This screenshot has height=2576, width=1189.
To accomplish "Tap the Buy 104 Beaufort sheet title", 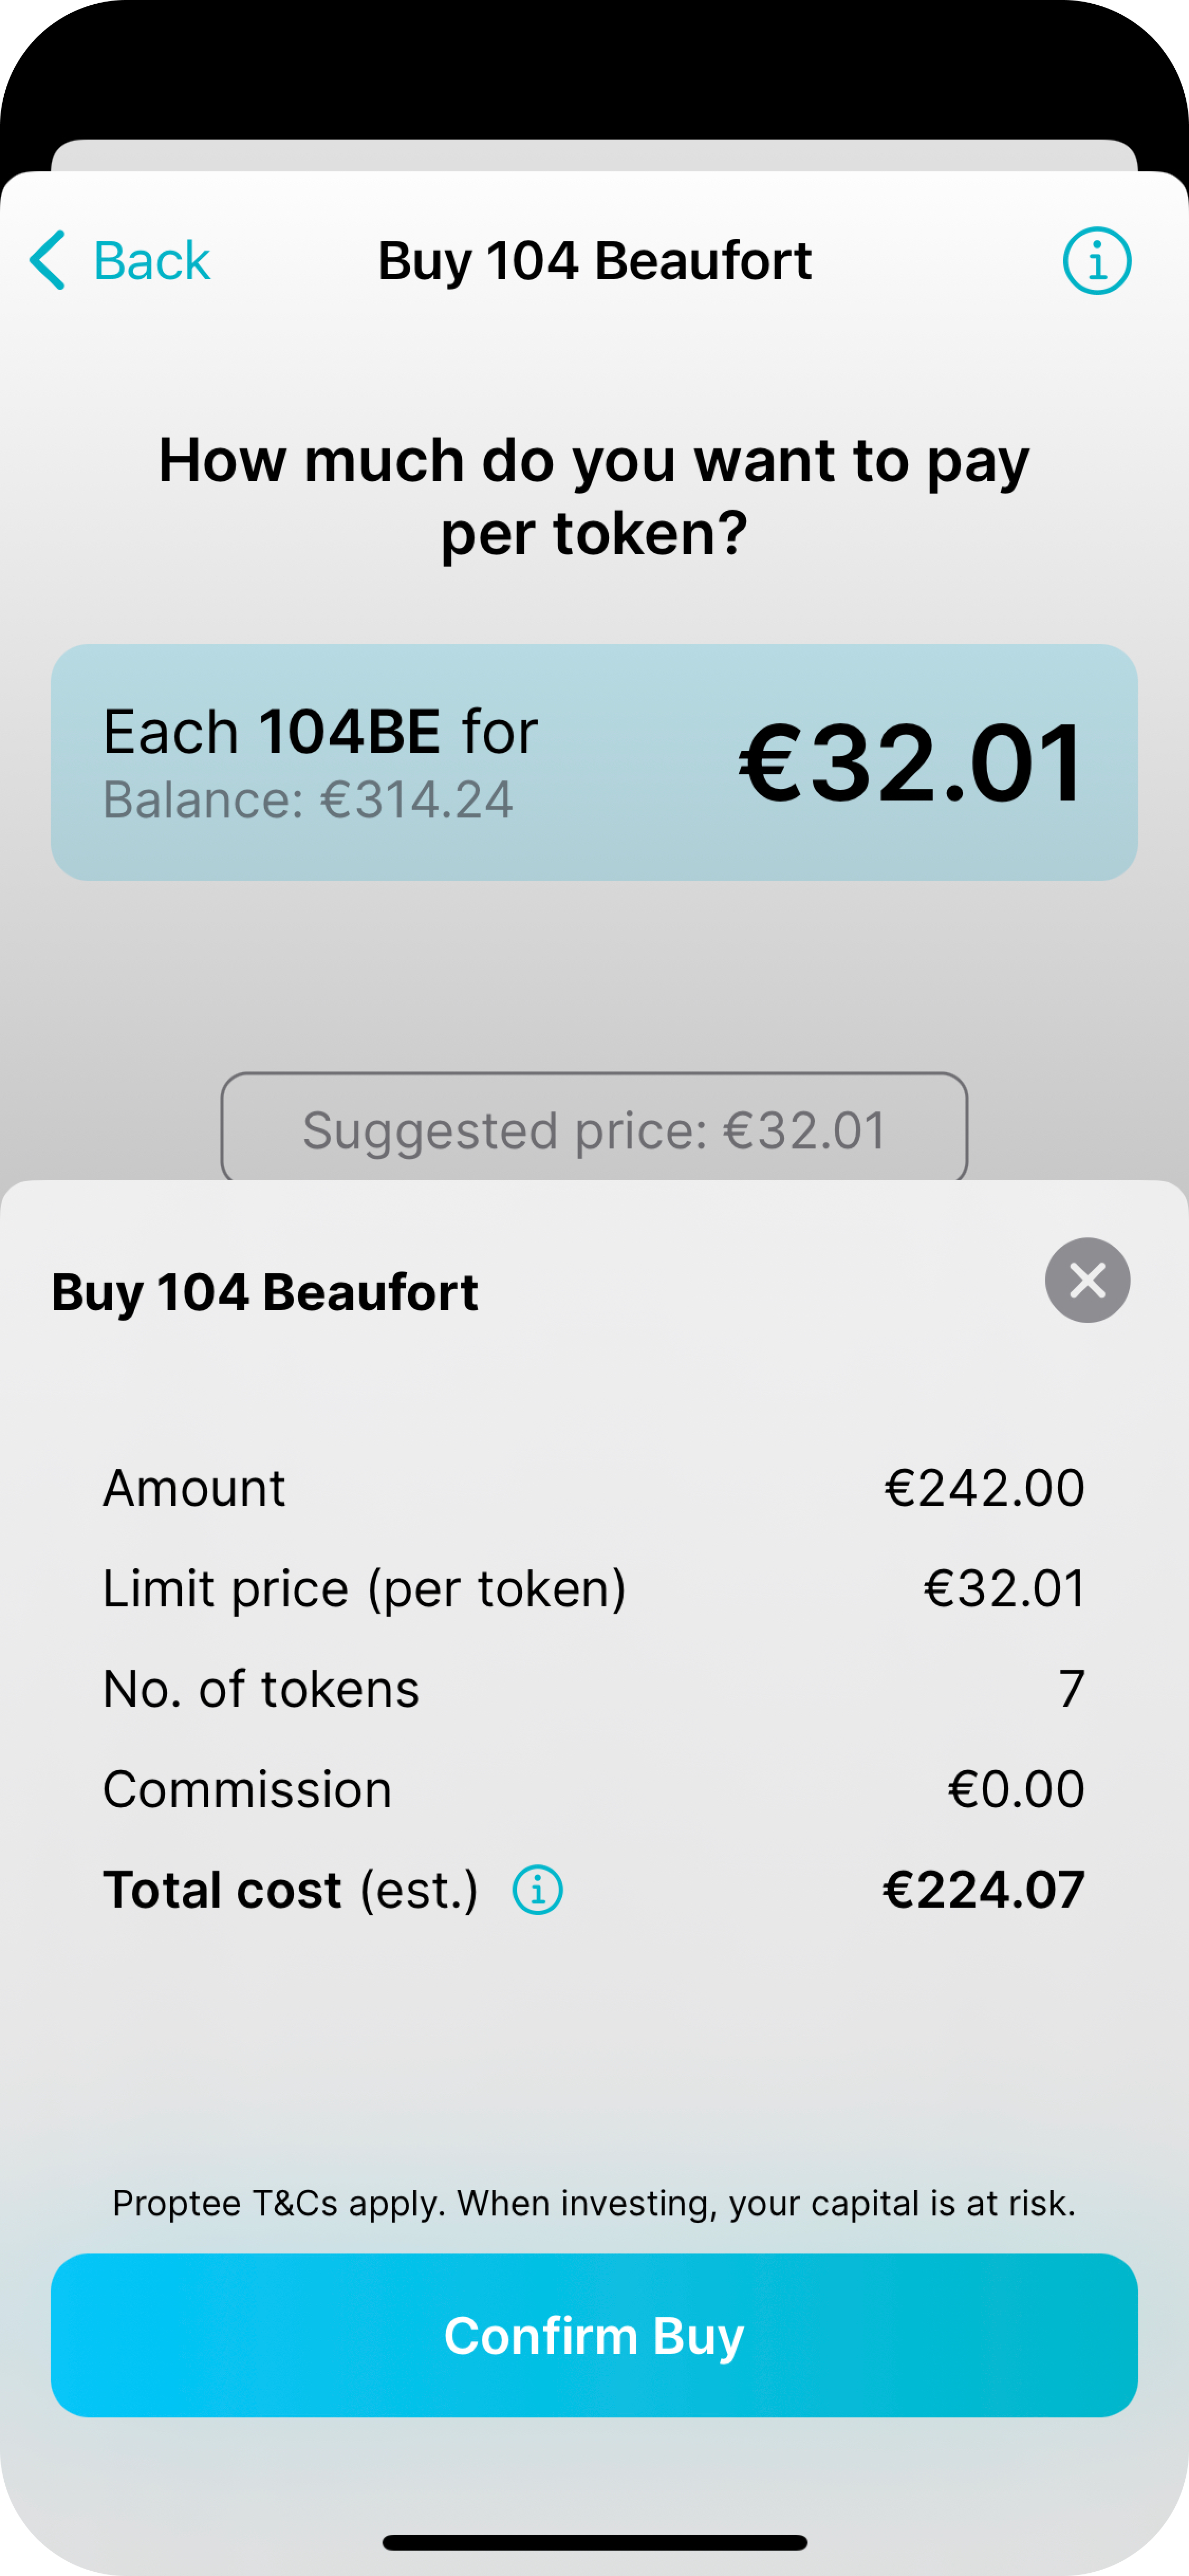I will pyautogui.click(x=265, y=1292).
